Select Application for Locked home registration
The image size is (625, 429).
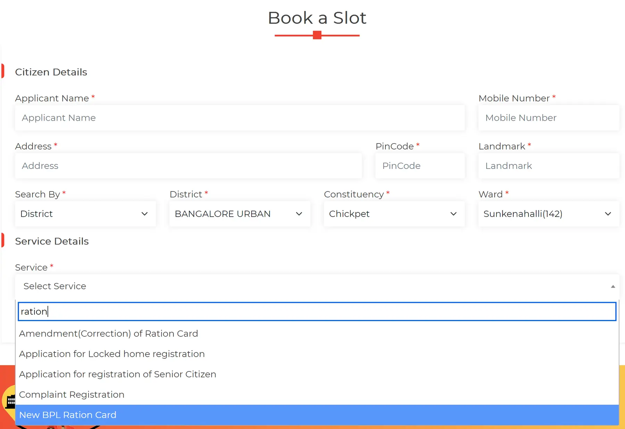(112, 354)
